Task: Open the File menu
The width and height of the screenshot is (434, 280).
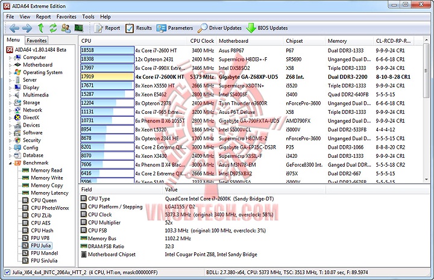Action: click(10, 17)
